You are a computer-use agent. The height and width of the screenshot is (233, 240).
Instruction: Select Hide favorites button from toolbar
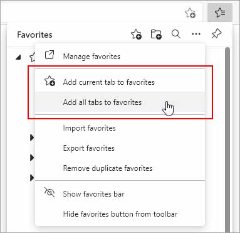click(x=120, y=214)
